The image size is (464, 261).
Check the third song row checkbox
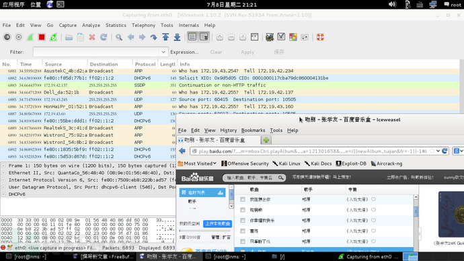point(243,221)
